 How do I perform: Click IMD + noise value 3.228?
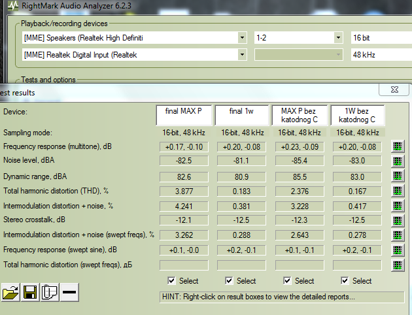pos(300,207)
